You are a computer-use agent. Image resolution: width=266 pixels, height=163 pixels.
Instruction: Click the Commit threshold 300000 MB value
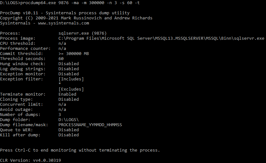[x=74, y=54]
